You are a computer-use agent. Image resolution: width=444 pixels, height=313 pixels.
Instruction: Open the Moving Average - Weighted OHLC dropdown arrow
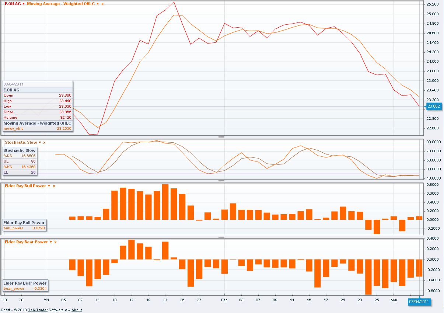tap(98, 4)
